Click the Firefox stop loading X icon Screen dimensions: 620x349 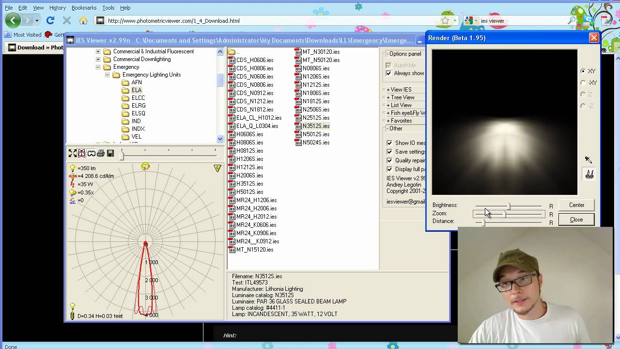point(67,20)
